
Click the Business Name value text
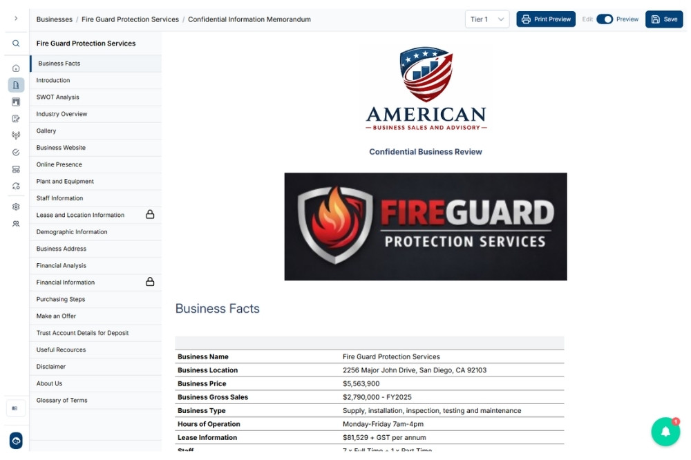pyautogui.click(x=391, y=357)
